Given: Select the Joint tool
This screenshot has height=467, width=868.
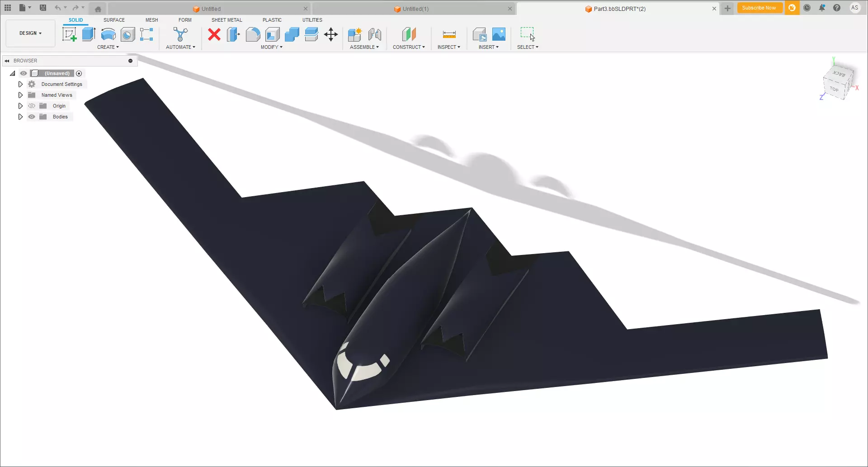Looking at the screenshot, I should pyautogui.click(x=375, y=34).
